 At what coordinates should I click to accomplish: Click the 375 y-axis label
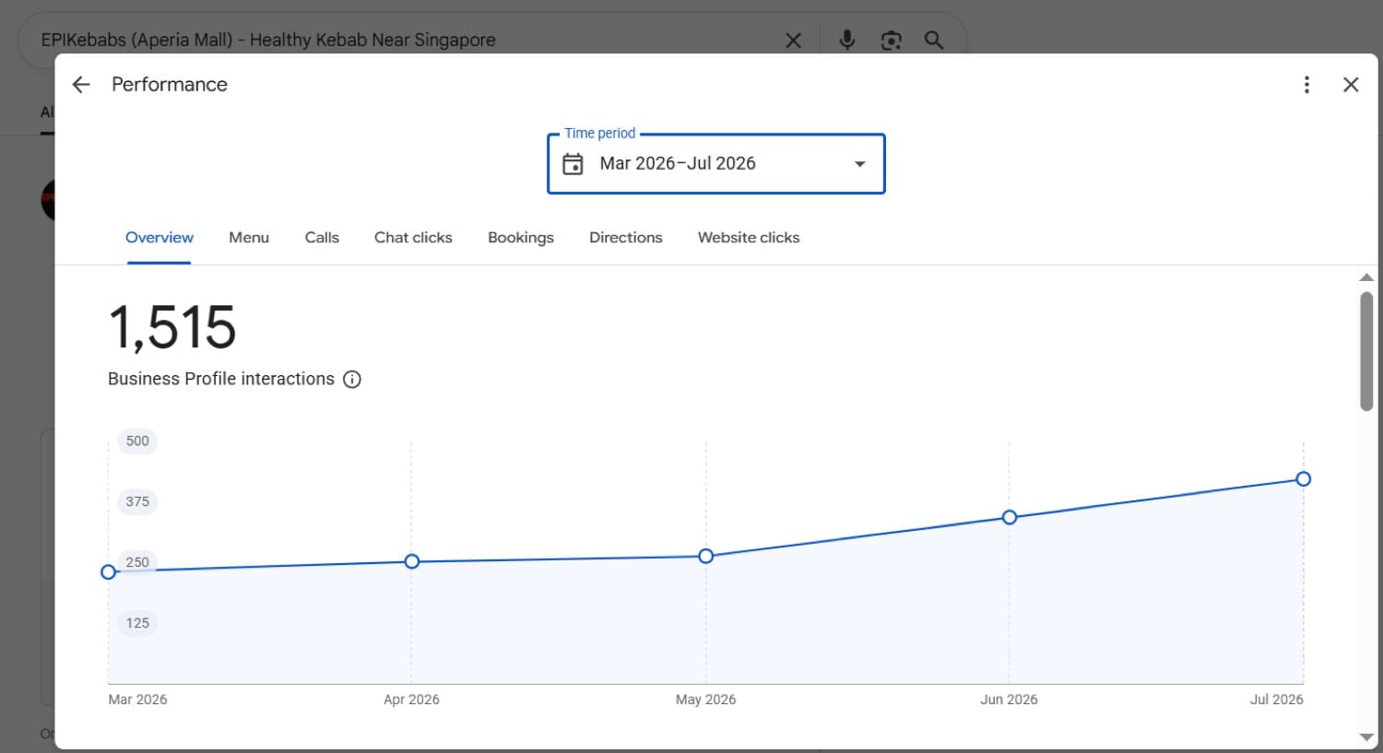click(x=137, y=501)
